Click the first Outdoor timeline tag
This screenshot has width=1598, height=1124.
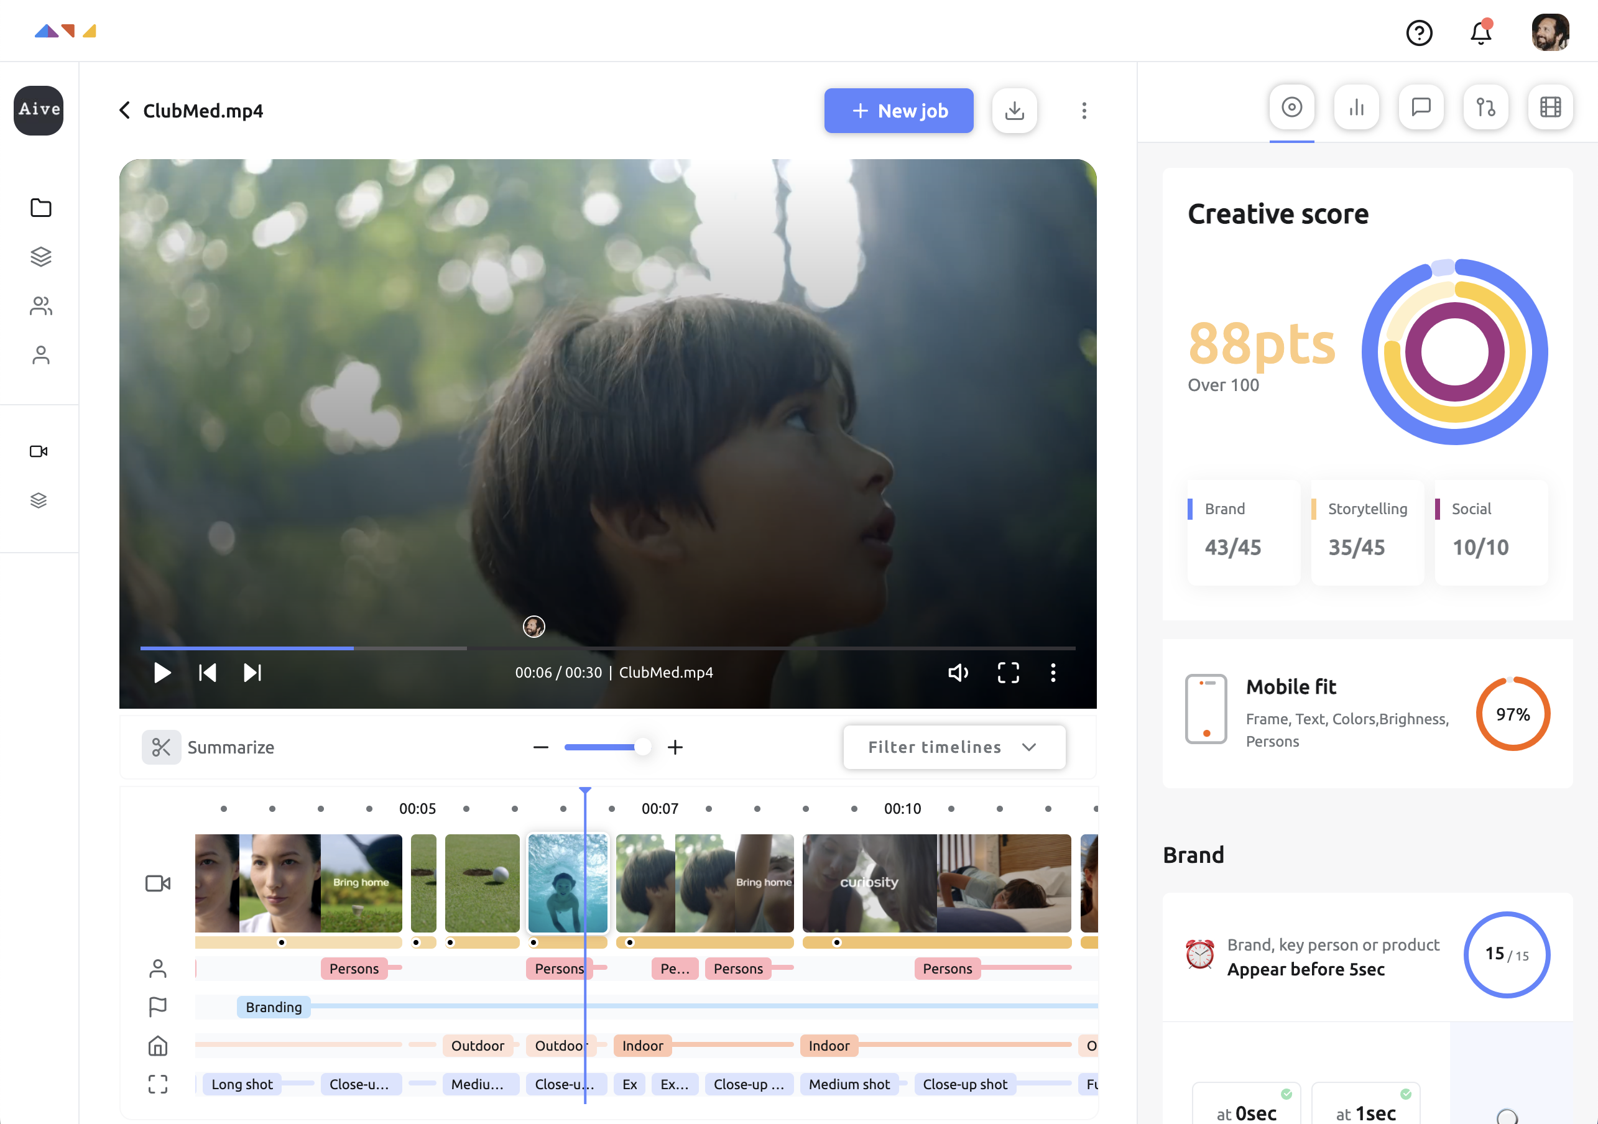[x=478, y=1045]
